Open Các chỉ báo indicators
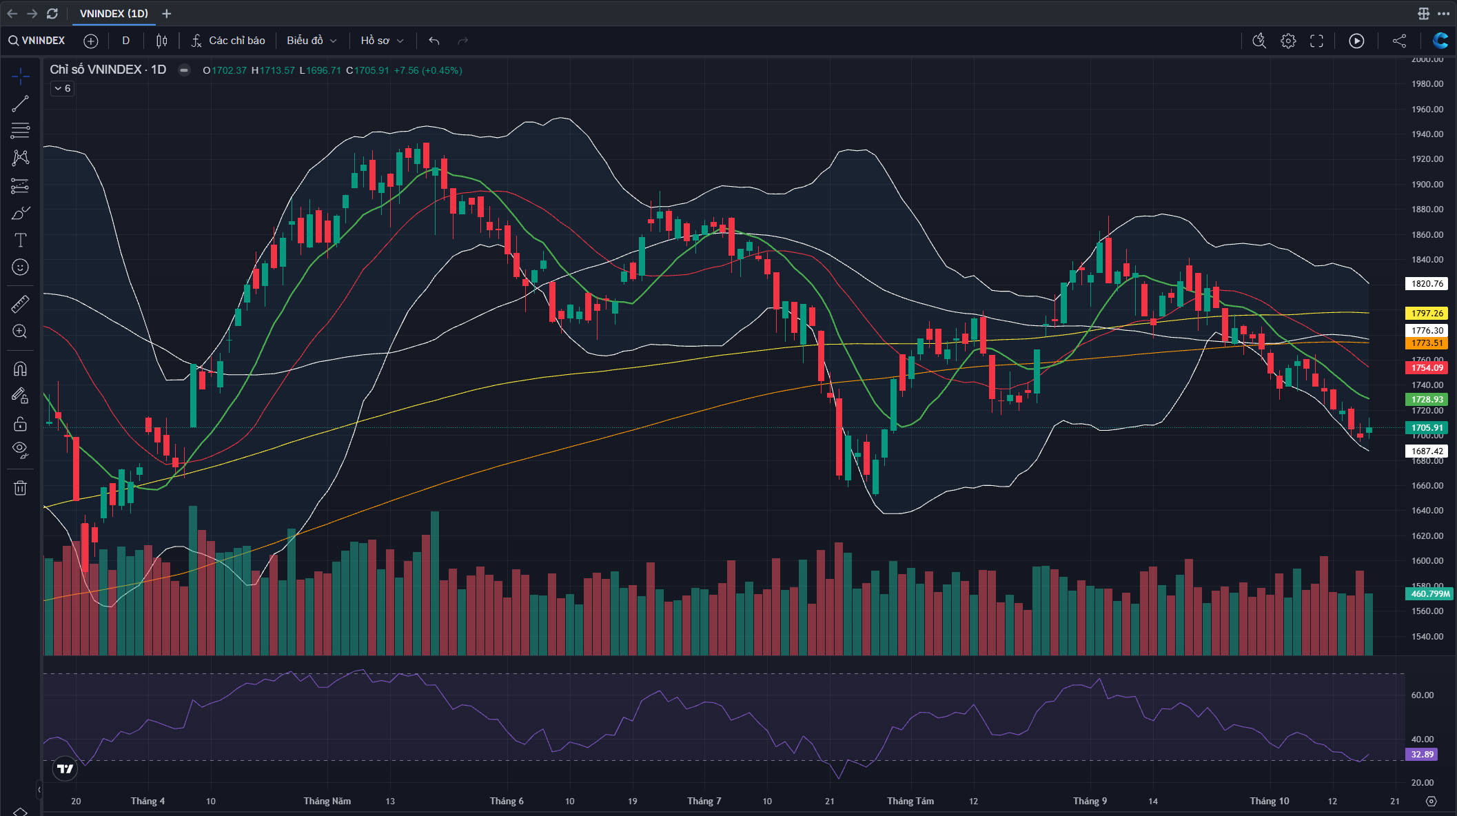1457x816 pixels. 228,41
